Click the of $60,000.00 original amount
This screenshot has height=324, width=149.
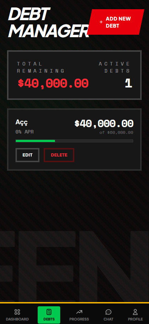point(116,132)
